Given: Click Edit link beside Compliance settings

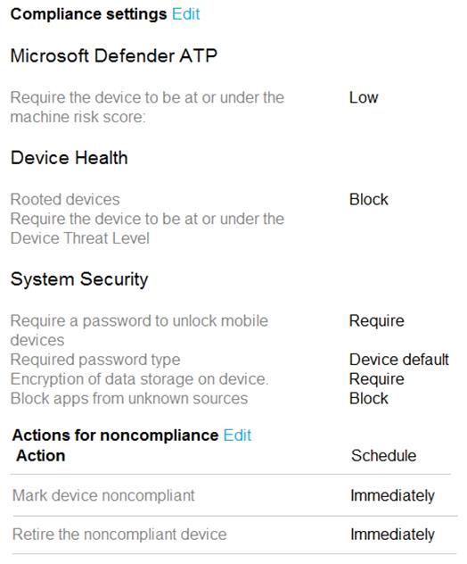Looking at the screenshot, I should click(x=185, y=14).
